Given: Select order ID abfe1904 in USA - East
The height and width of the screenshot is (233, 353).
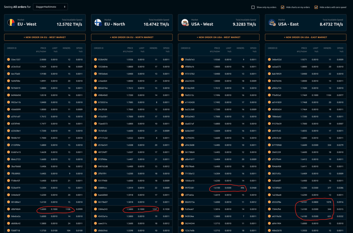Looking at the screenshot, I should pos(277,223).
